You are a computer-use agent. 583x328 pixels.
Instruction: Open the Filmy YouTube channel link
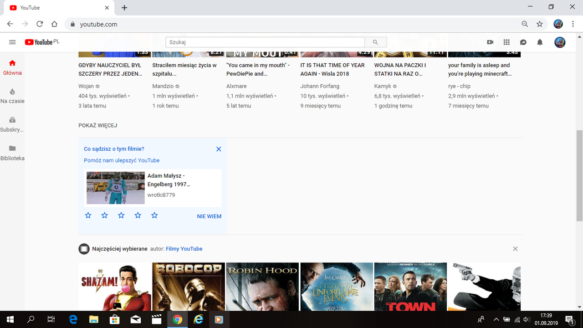click(184, 249)
